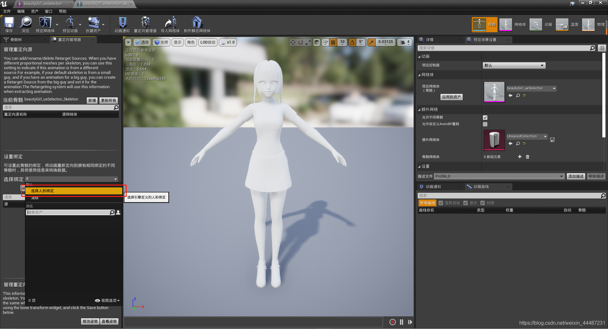Toggle the 所有曲线 all curves filter
Viewport: 608px width, 329px height.
coord(427,203)
